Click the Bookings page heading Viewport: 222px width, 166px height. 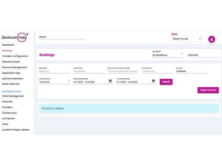[x=47, y=55]
